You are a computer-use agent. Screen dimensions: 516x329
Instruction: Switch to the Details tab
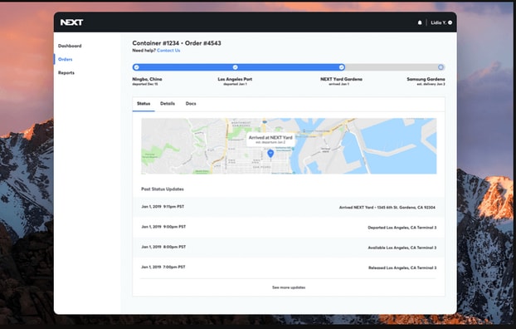pyautogui.click(x=168, y=104)
